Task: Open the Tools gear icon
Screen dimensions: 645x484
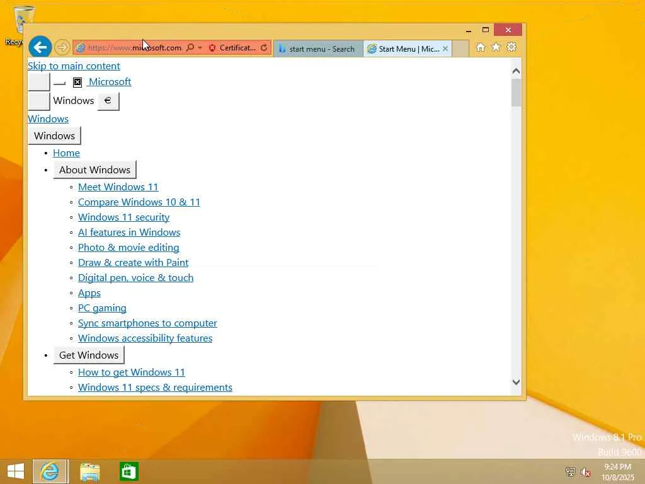Action: point(511,47)
